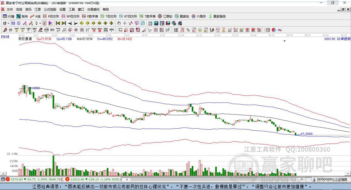Jump to the last bar with the green skip-forward icon
Image resolution: width=351 pixels, height=190 pixels.
64,23
